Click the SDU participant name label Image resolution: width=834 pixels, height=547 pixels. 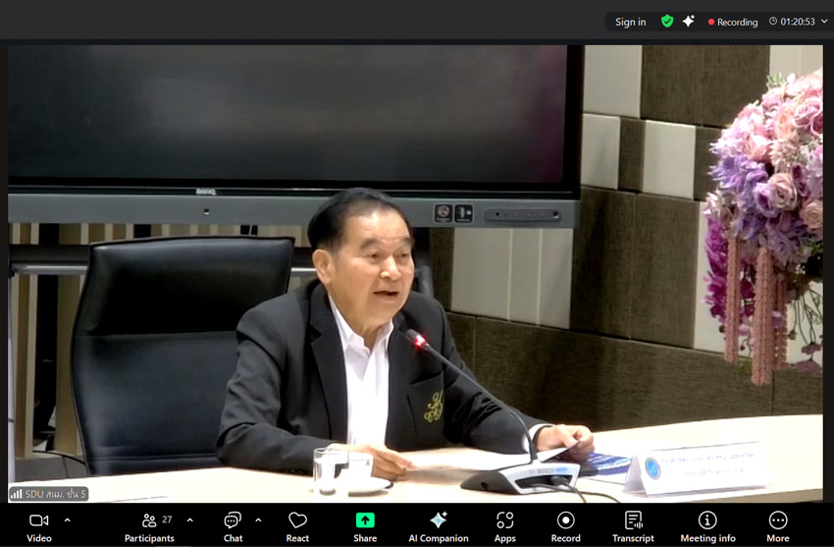point(49,494)
